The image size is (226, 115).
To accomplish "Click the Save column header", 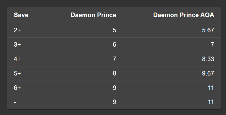I will [x=21, y=15].
